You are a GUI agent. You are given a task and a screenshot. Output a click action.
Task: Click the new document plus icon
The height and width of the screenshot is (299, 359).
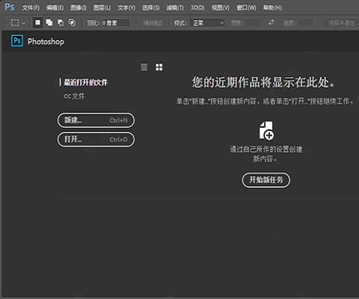(x=266, y=131)
